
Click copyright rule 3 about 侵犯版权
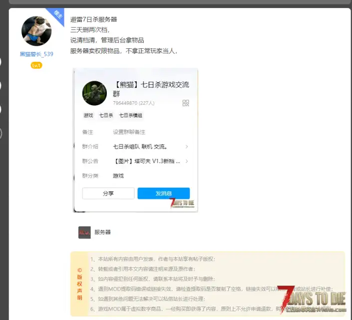pyautogui.click(x=153, y=279)
